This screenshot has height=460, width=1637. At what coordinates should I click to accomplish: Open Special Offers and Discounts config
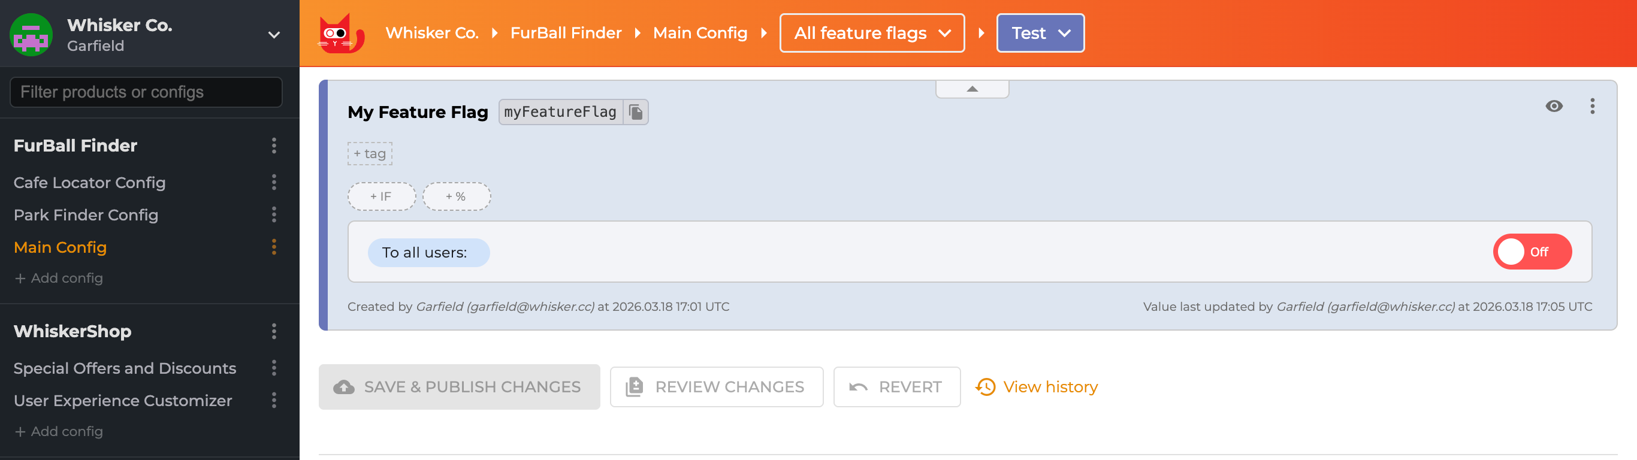point(125,368)
